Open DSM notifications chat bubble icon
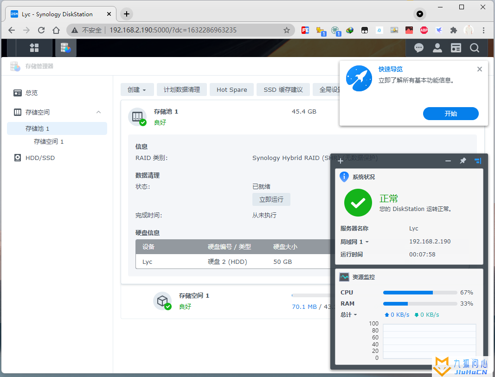Image resolution: width=495 pixels, height=377 pixels. [418, 48]
